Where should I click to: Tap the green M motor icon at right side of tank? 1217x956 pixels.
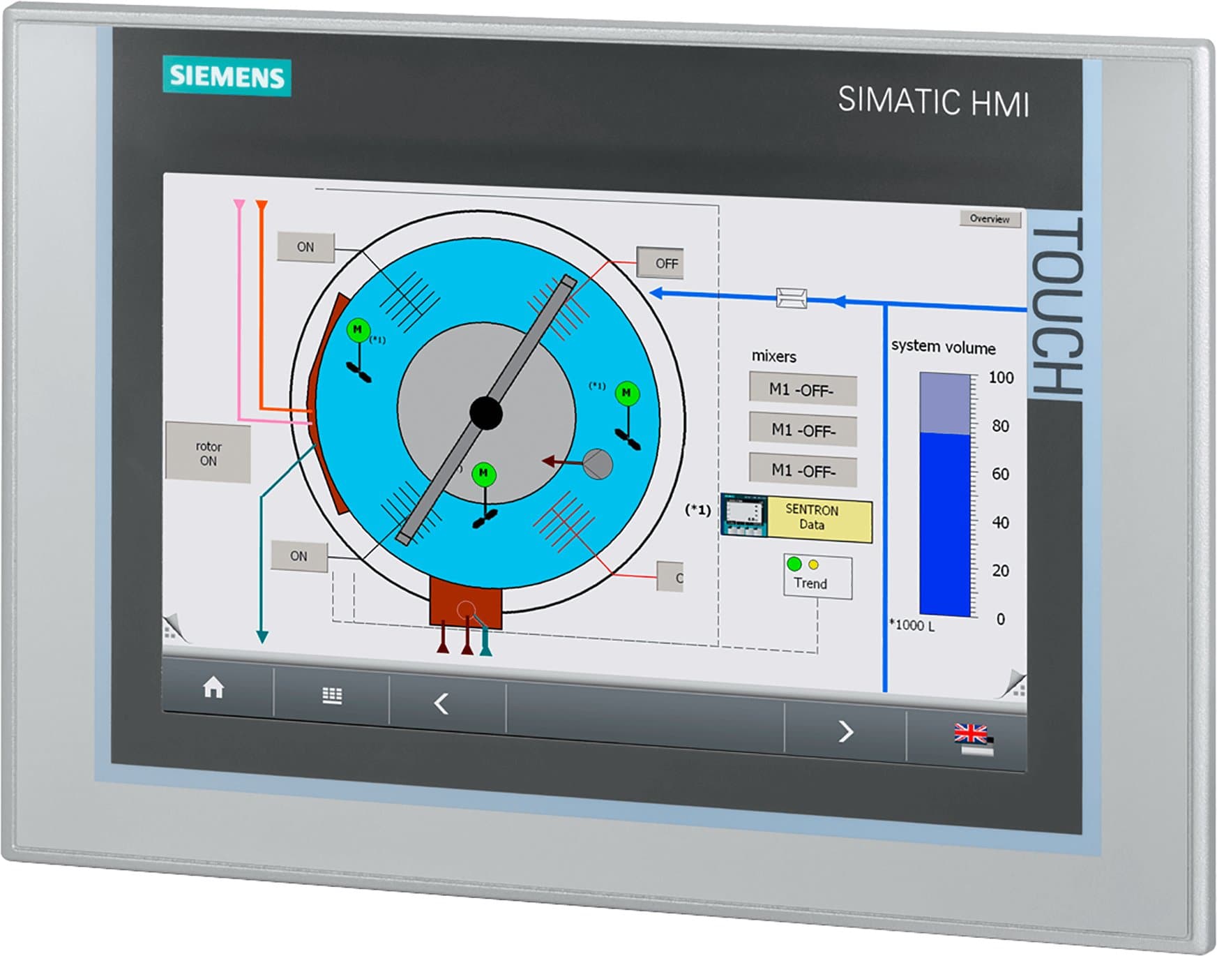(x=627, y=394)
